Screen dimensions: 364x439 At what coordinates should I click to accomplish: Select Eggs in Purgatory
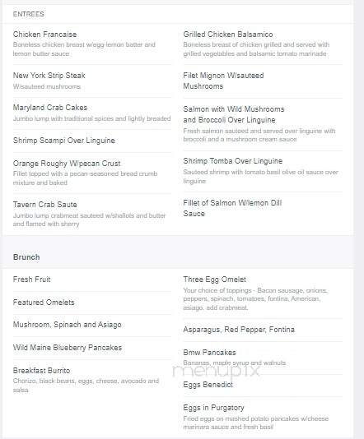click(x=213, y=408)
